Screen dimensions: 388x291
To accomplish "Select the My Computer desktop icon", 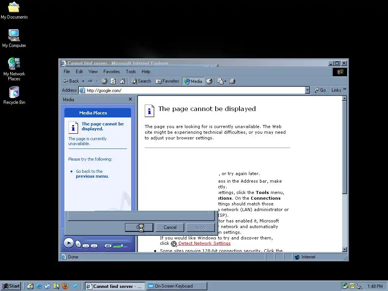I will pyautogui.click(x=14, y=38).
